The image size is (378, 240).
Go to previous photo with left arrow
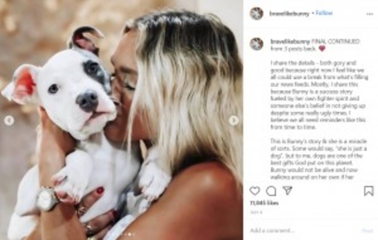[x=9, y=120]
